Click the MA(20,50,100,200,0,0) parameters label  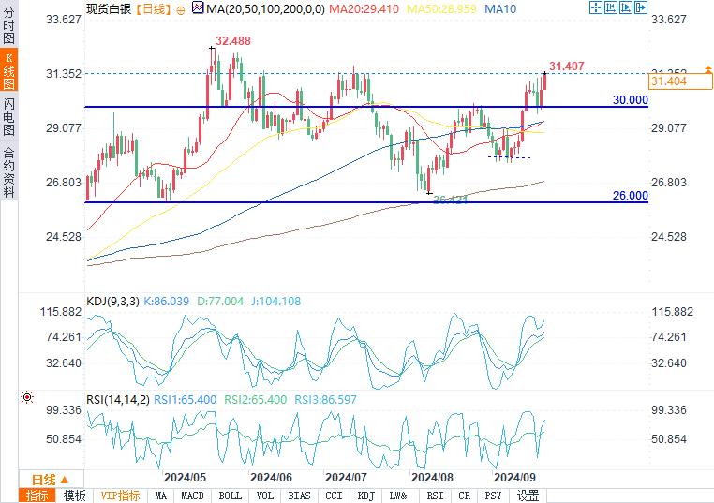(265, 8)
